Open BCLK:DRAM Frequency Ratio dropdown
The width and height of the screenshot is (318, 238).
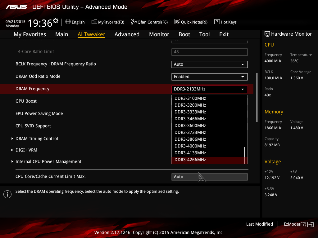coord(210,64)
